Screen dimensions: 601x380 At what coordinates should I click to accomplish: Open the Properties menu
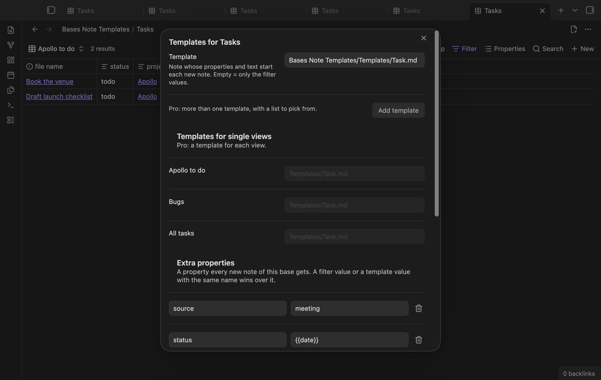[505, 48]
